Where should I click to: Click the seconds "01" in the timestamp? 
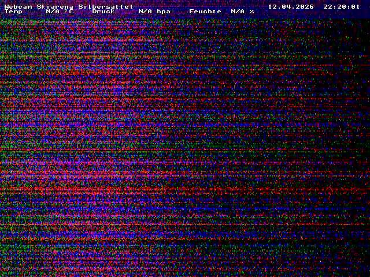point(356,6)
